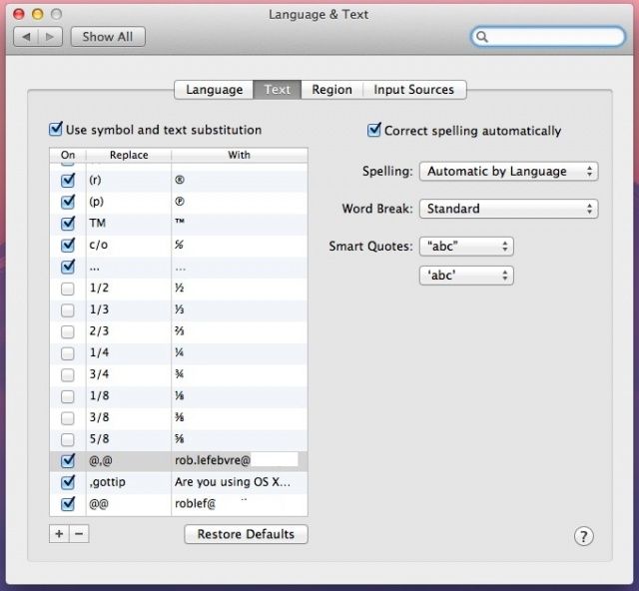Click the Show All button
639x591 pixels.
107,37
